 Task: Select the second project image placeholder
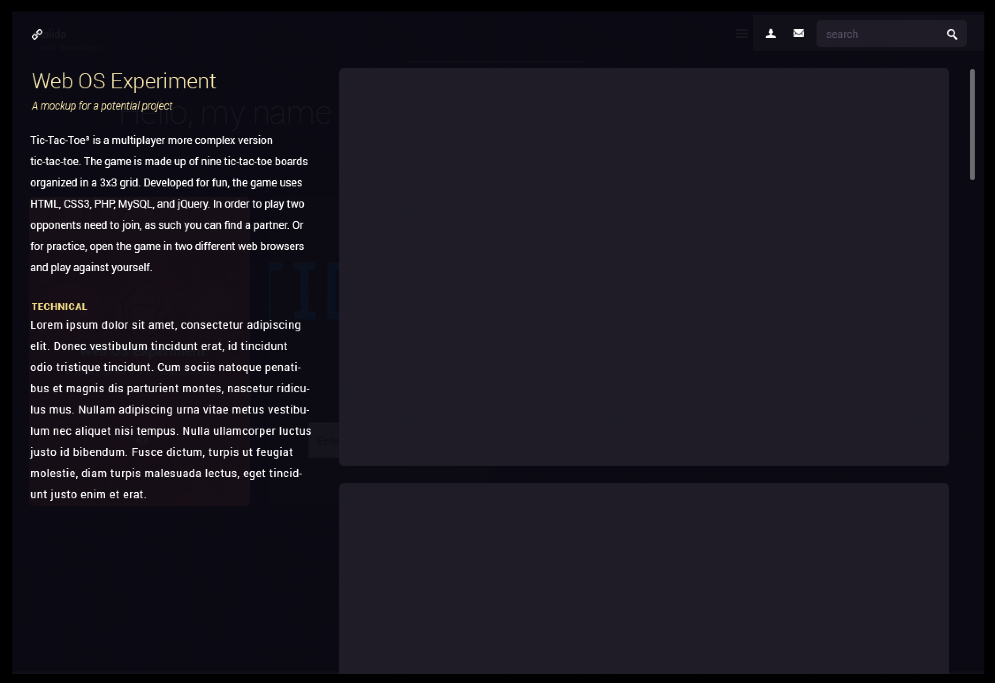coord(644,578)
